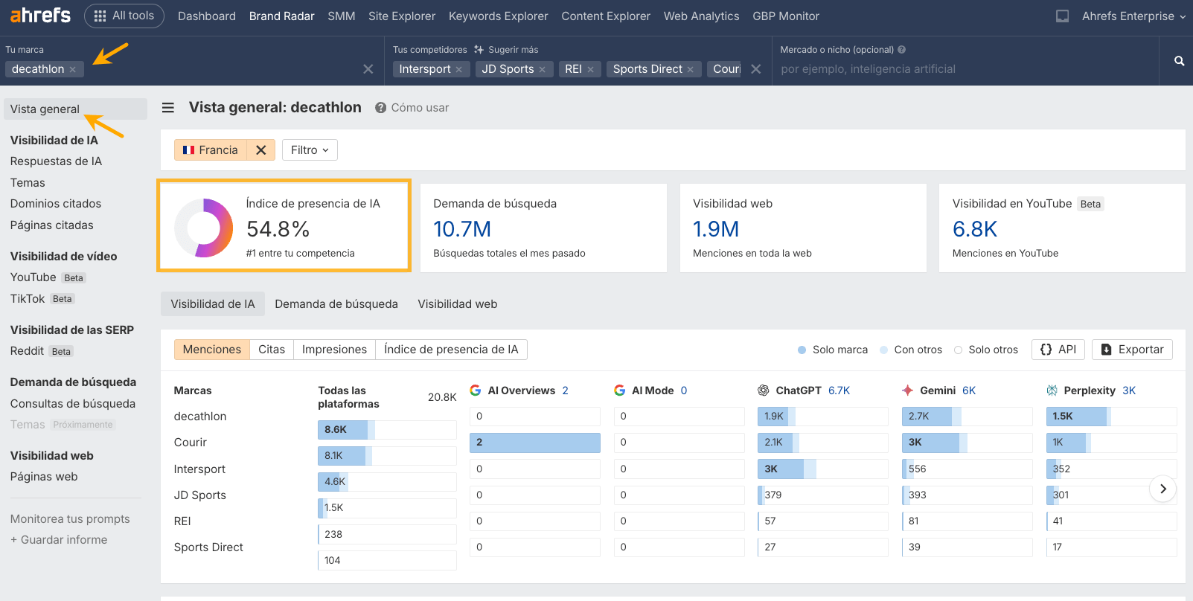The height and width of the screenshot is (601, 1193).
Task: Remove the Francia country filter
Action: pyautogui.click(x=260, y=150)
